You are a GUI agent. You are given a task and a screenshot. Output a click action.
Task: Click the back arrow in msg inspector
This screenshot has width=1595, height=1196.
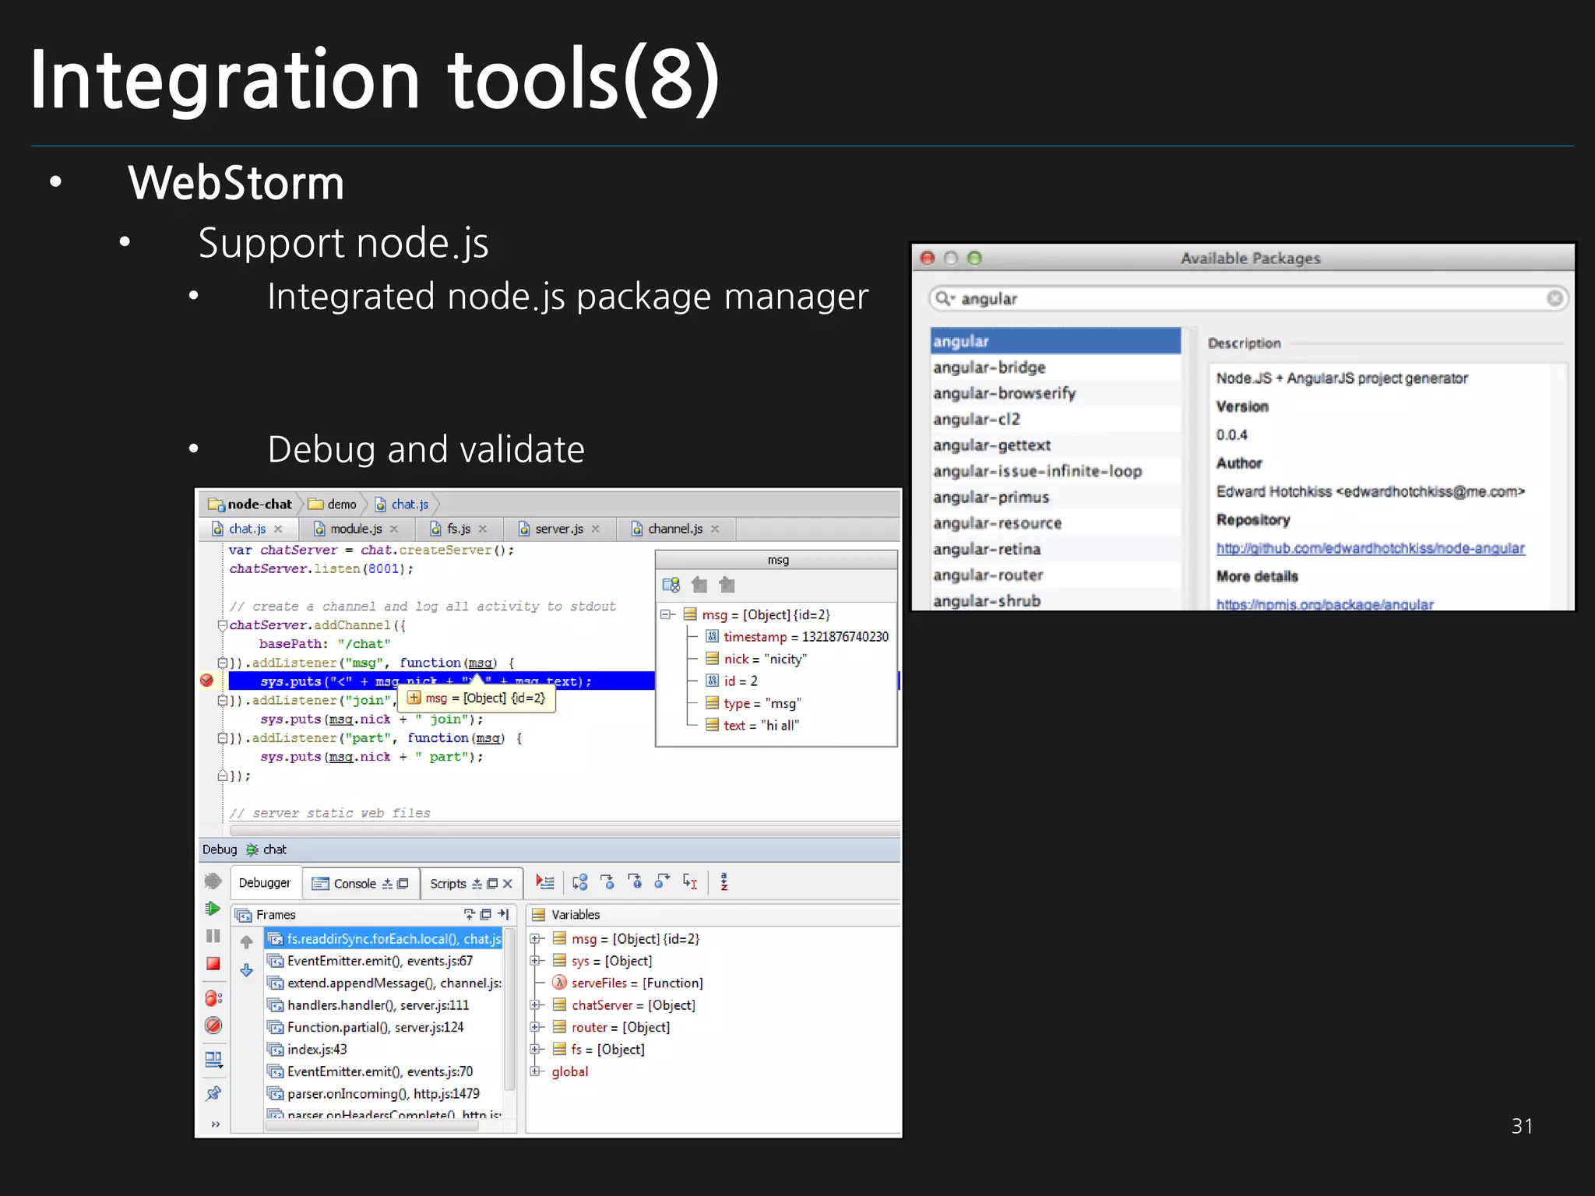[x=699, y=585]
